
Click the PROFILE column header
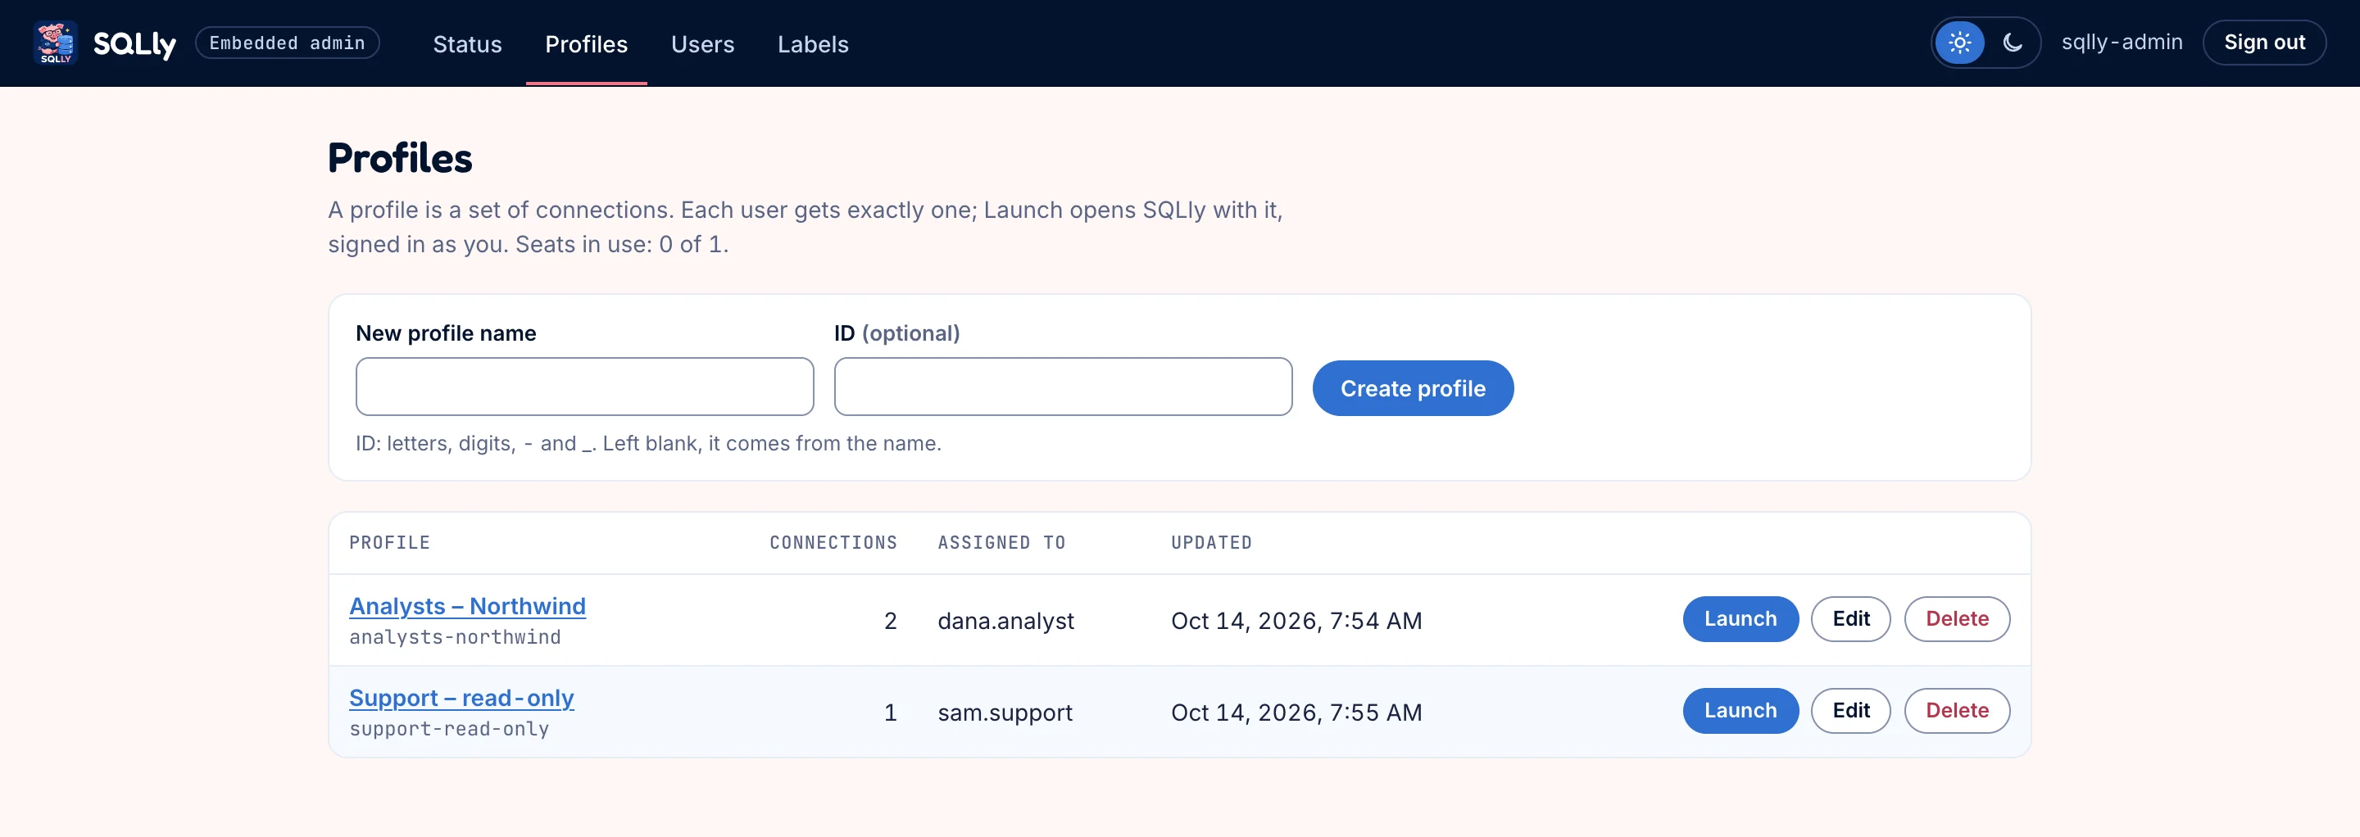(389, 543)
